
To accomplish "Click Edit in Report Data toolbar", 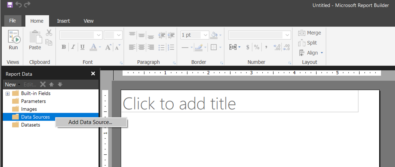I will (x=30, y=85).
